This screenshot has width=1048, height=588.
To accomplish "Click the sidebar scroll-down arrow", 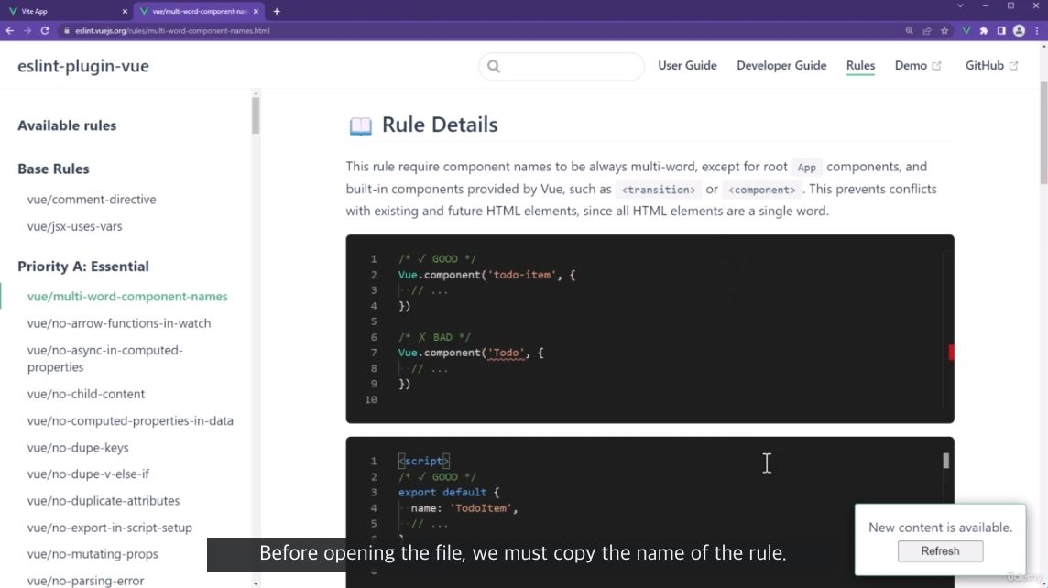I will coord(256,583).
